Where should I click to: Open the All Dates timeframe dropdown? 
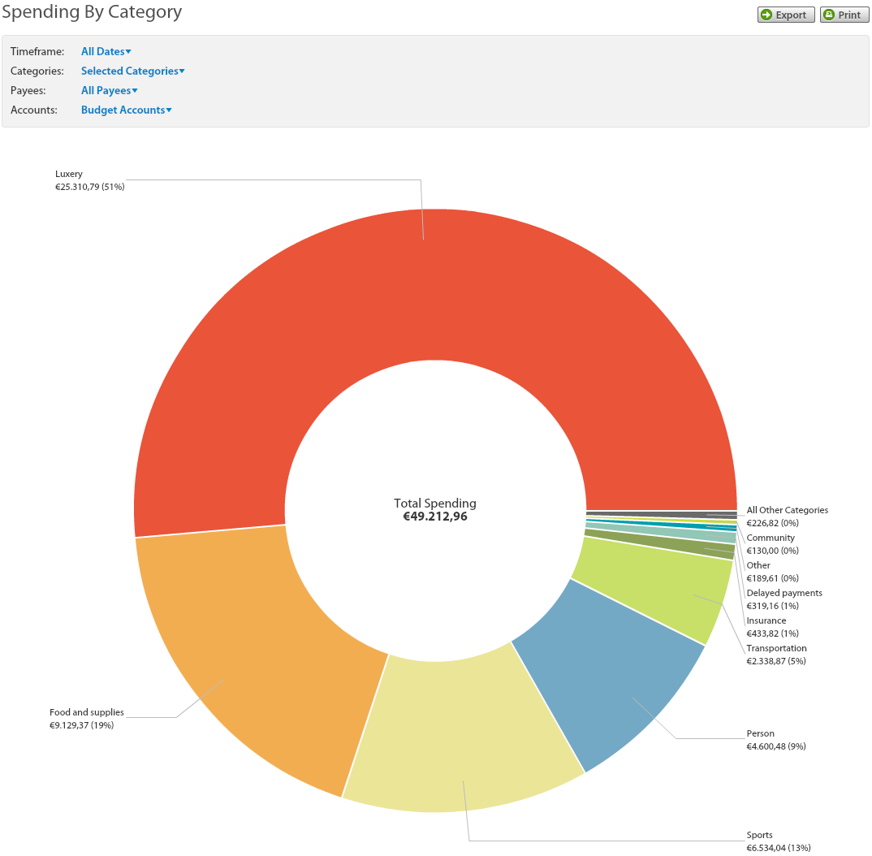coord(106,51)
